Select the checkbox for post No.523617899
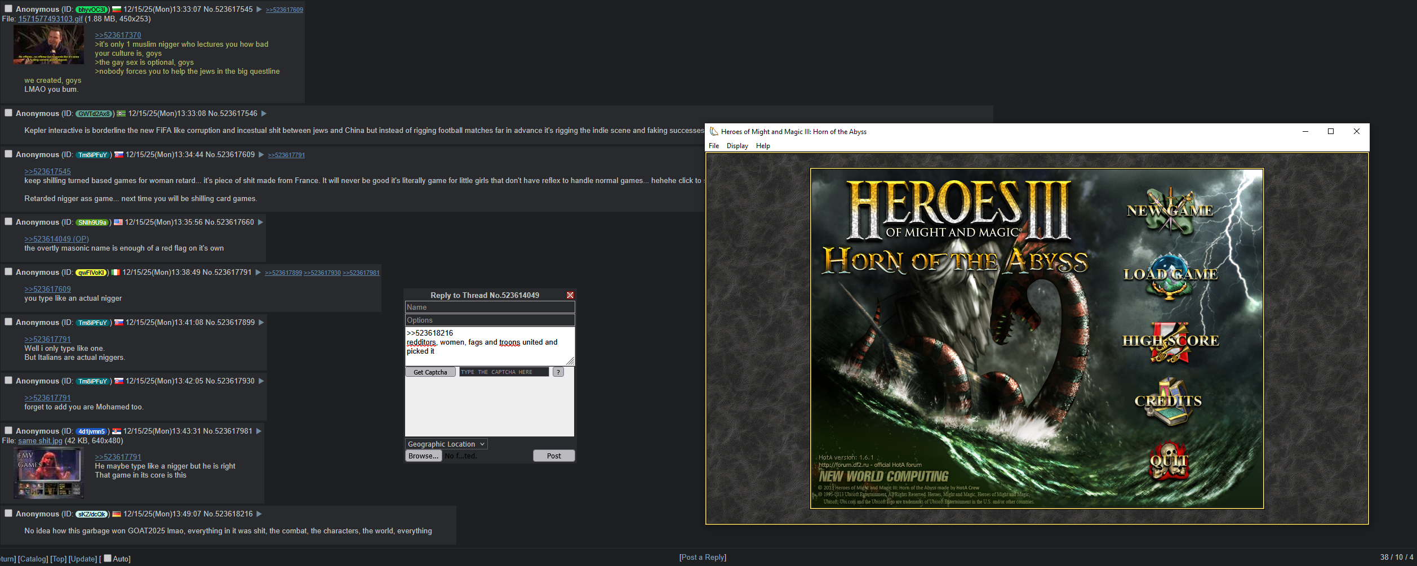Viewport: 1417px width, 566px height. pyautogui.click(x=8, y=322)
